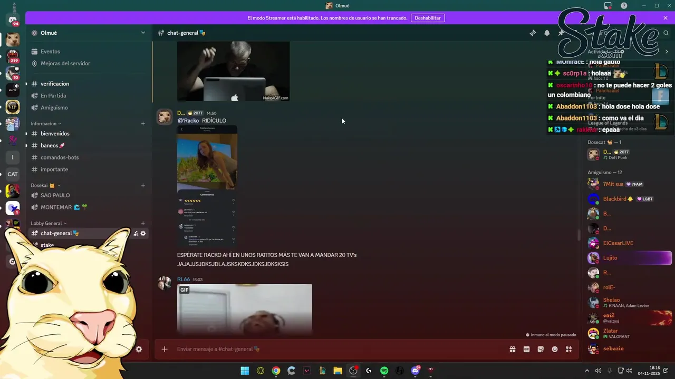Collapse the Lobby General category

[49, 223]
